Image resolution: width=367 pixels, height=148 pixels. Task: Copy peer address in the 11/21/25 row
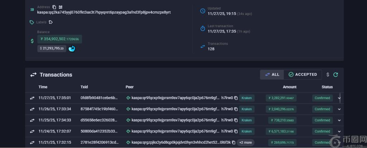(x=233, y=143)
